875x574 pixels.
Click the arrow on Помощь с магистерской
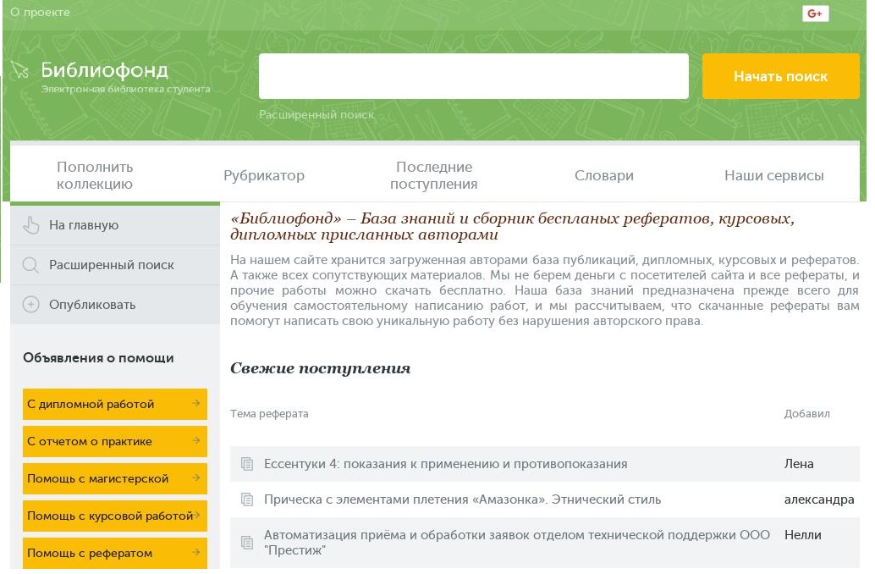click(195, 478)
